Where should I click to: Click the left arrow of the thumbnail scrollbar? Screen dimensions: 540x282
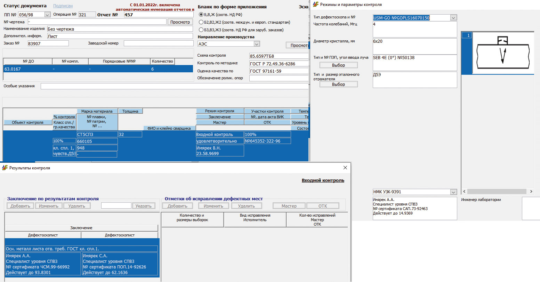click(x=464, y=192)
